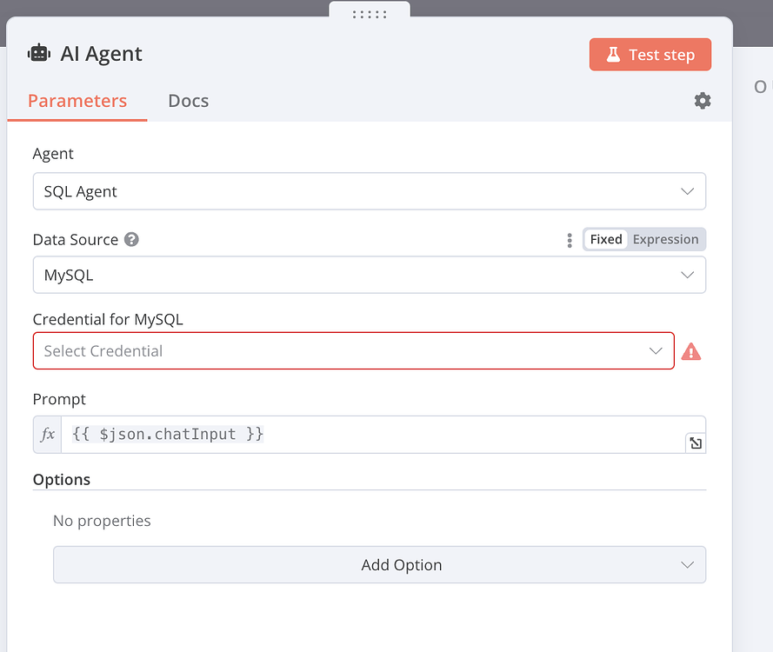Click the Data Source help question mark
The width and height of the screenshot is (773, 652).
[130, 239]
